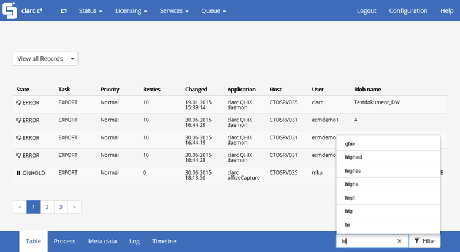The height and width of the screenshot is (252, 460).
Task: Clear the filter text with the X icon
Action: click(399, 241)
